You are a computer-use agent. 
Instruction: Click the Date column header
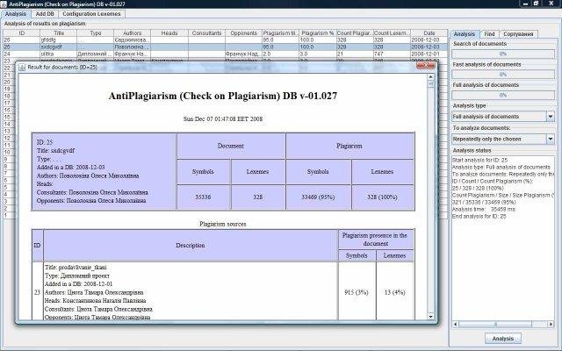[429, 33]
